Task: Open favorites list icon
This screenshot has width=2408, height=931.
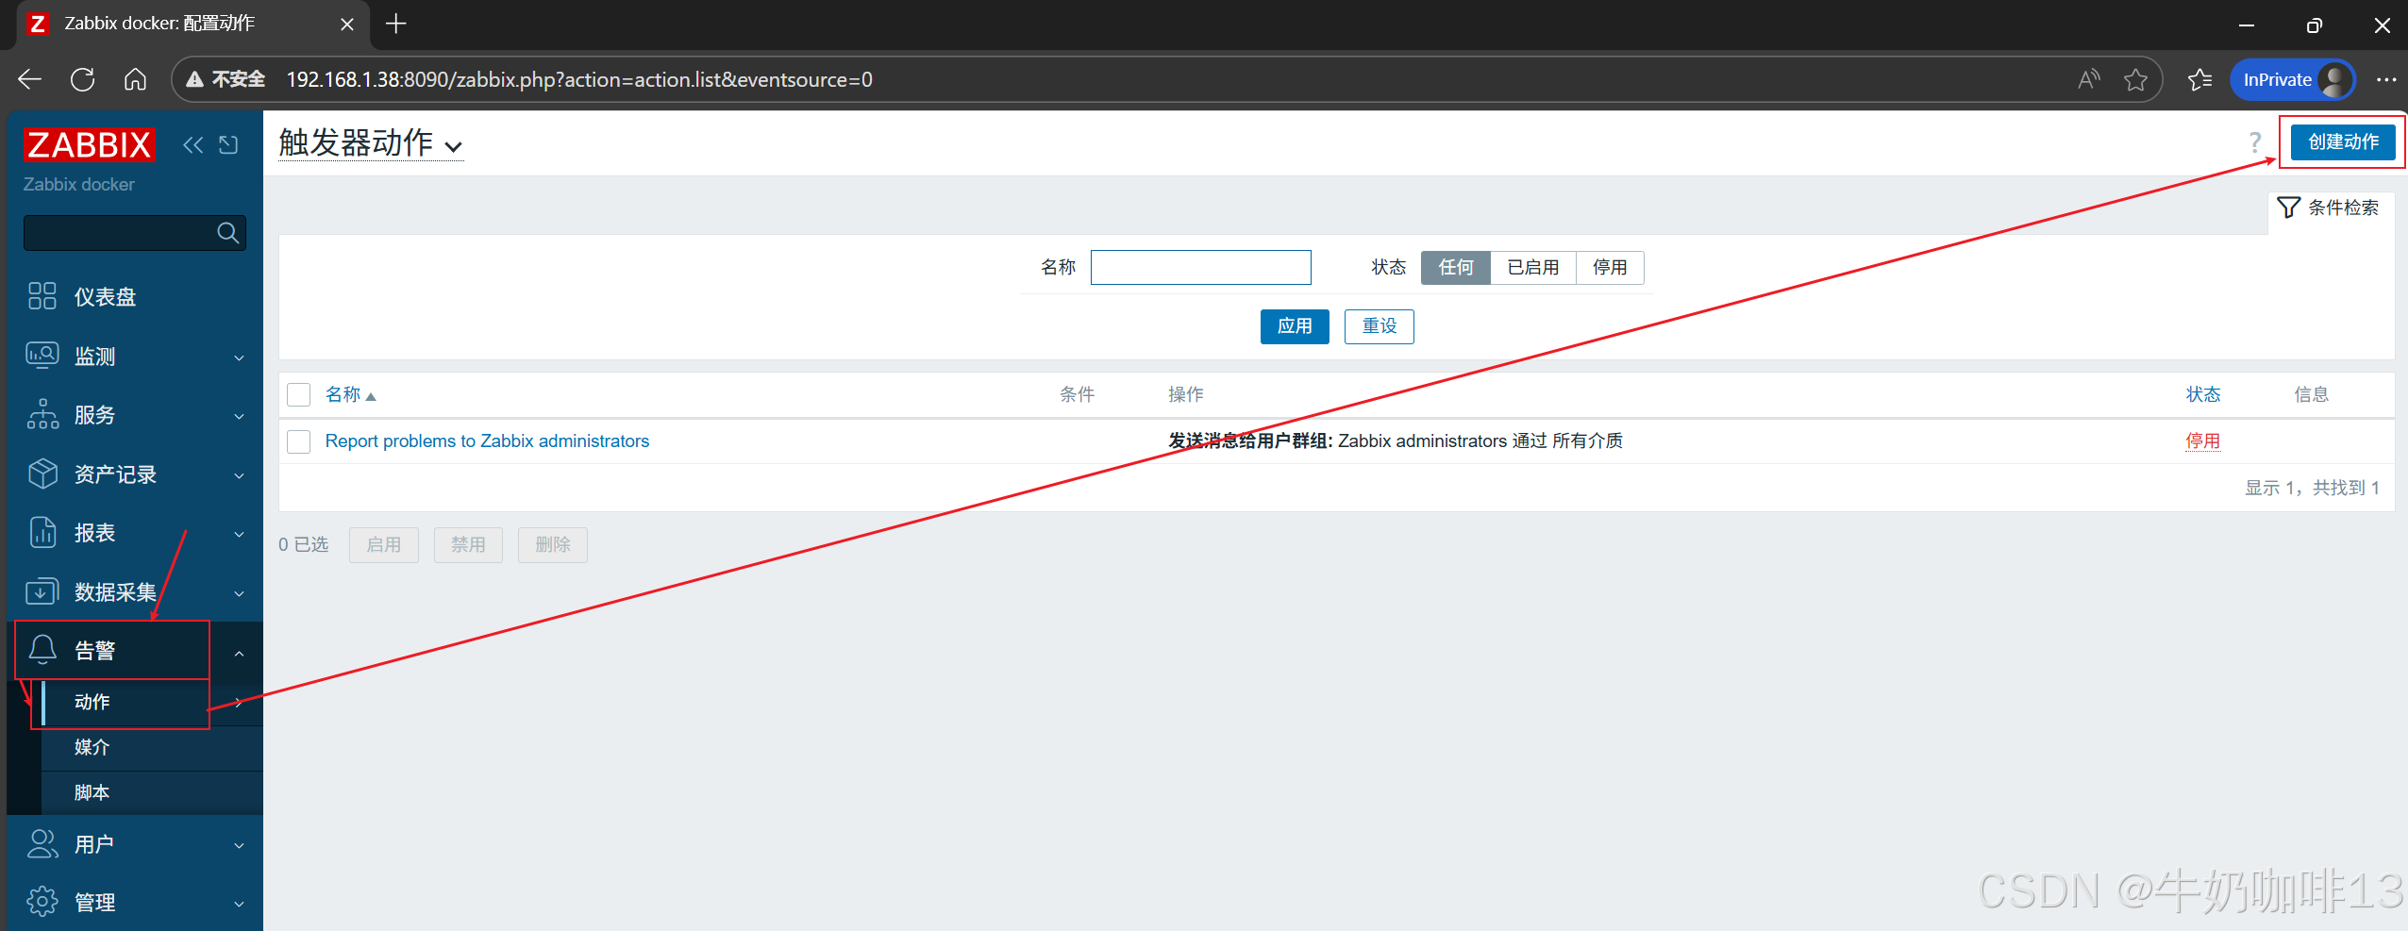Action: (2199, 79)
